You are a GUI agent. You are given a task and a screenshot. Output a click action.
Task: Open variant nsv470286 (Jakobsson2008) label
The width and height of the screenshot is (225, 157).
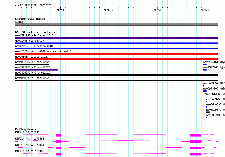(34, 46)
